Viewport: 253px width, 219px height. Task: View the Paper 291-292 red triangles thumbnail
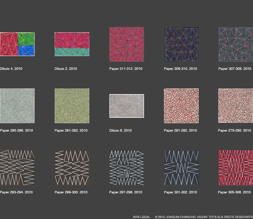click(x=181, y=106)
